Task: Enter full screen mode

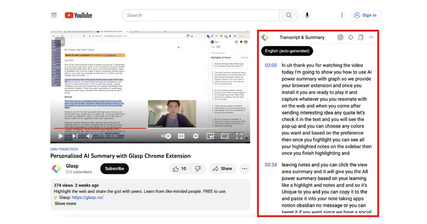Action: (239, 136)
